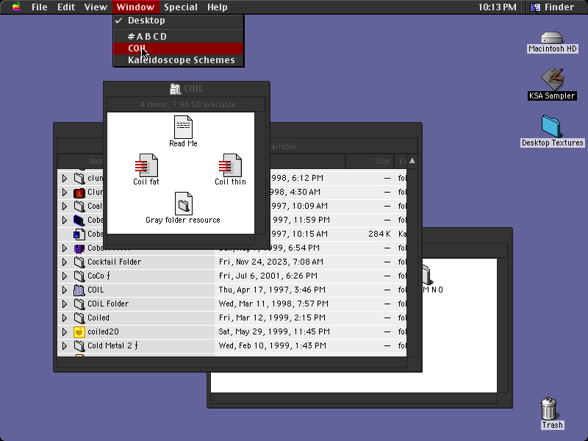Select the M N O folder icon
Image resolution: width=588 pixels, height=441 pixels.
click(x=426, y=274)
